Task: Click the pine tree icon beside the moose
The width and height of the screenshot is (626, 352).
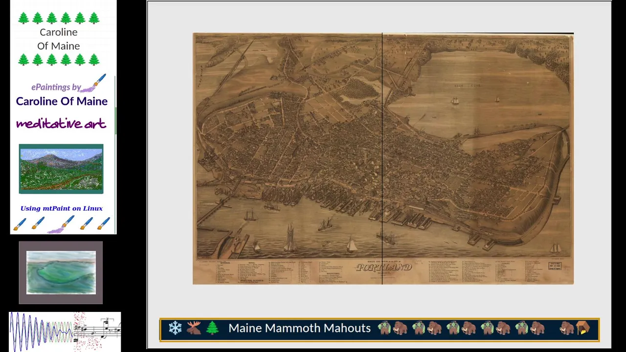Action: click(x=212, y=328)
